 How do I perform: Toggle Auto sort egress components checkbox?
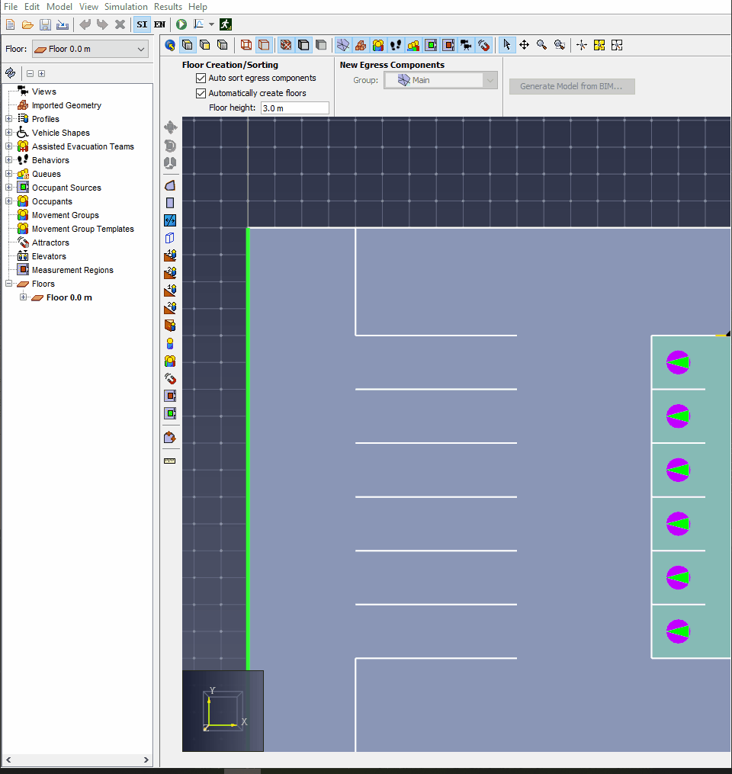pos(201,78)
